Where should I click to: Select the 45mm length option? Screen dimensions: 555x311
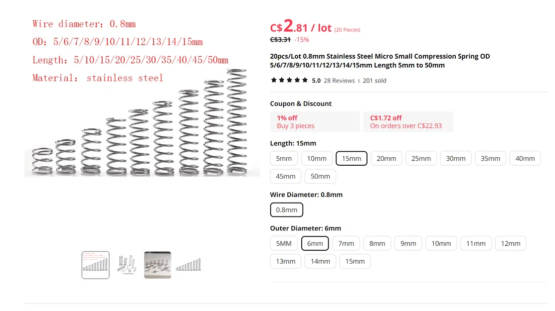[x=286, y=177]
